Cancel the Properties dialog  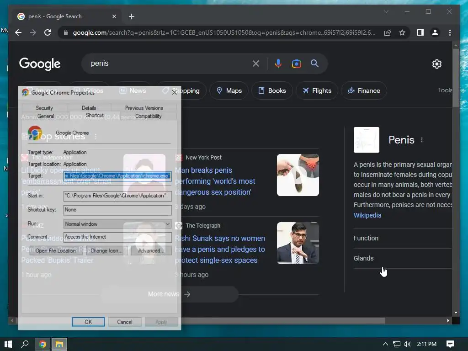click(125, 322)
